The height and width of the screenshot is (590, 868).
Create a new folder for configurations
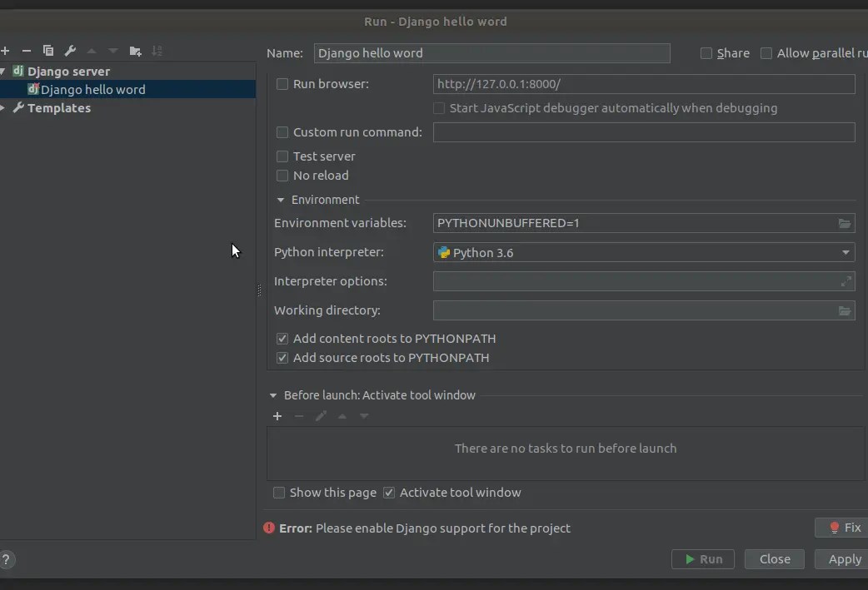[x=135, y=51]
